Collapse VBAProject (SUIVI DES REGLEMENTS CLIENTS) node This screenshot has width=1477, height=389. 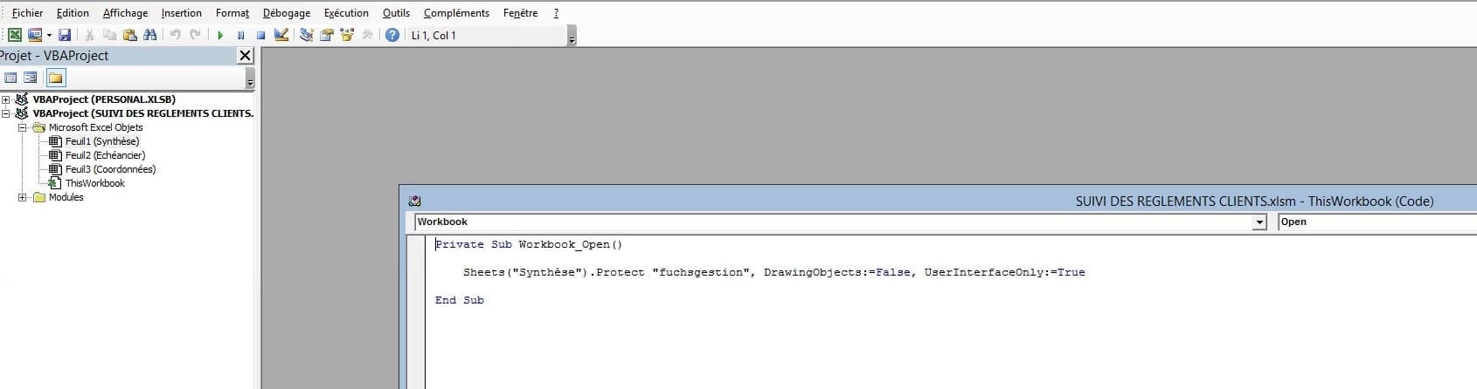coord(6,113)
